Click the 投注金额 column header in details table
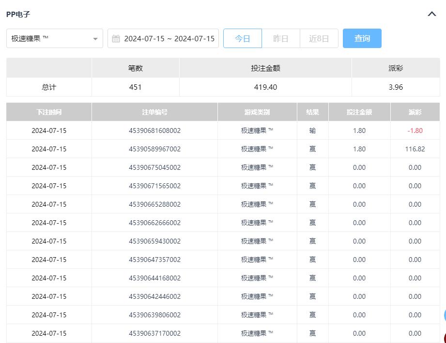Screen dimensions: 446x343 [x=359, y=112]
